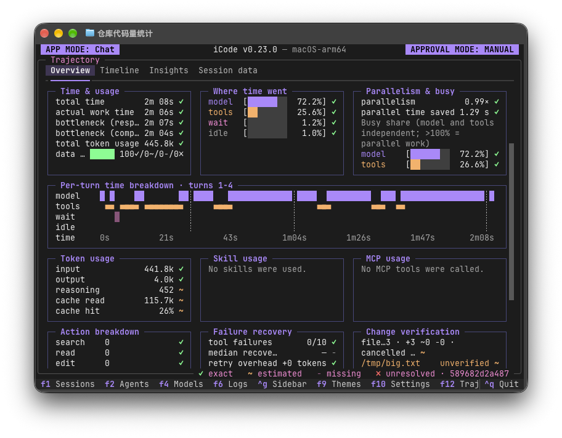This screenshot has width=562, height=438.
Task: Click the total time value 2m 08s
Action: pos(159,102)
